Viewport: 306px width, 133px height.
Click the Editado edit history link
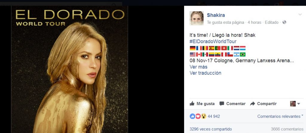[x=272, y=22]
